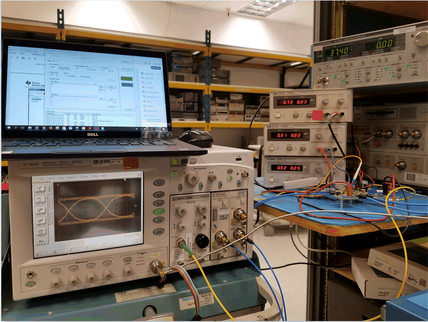This screenshot has height=322, width=428.
Task: Click the Write button below the data field
Action: (x=111, y=87)
